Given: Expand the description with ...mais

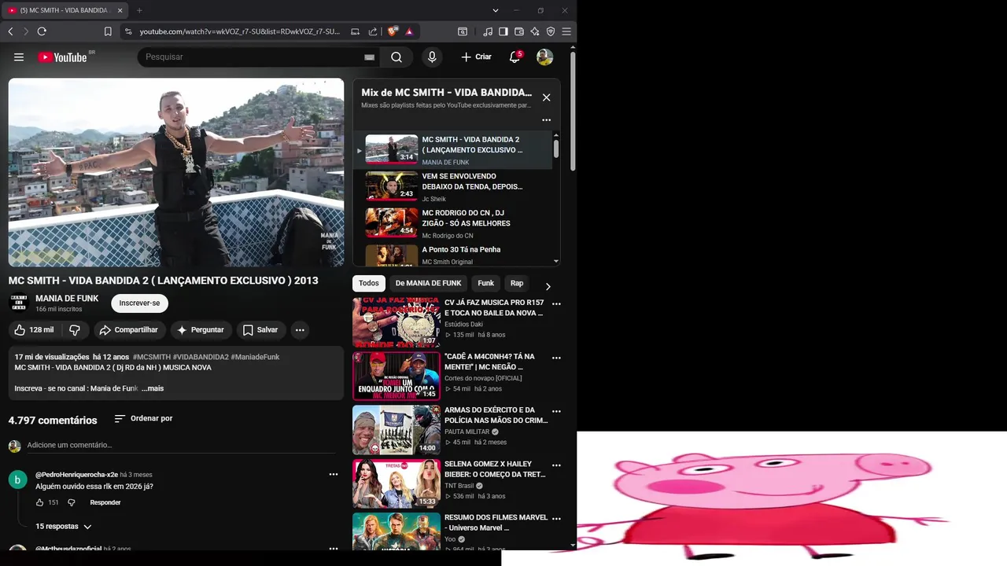Looking at the screenshot, I should point(153,388).
